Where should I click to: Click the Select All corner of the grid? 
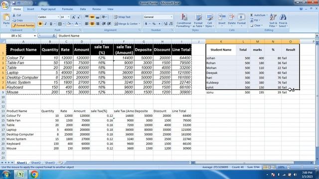(3, 42)
